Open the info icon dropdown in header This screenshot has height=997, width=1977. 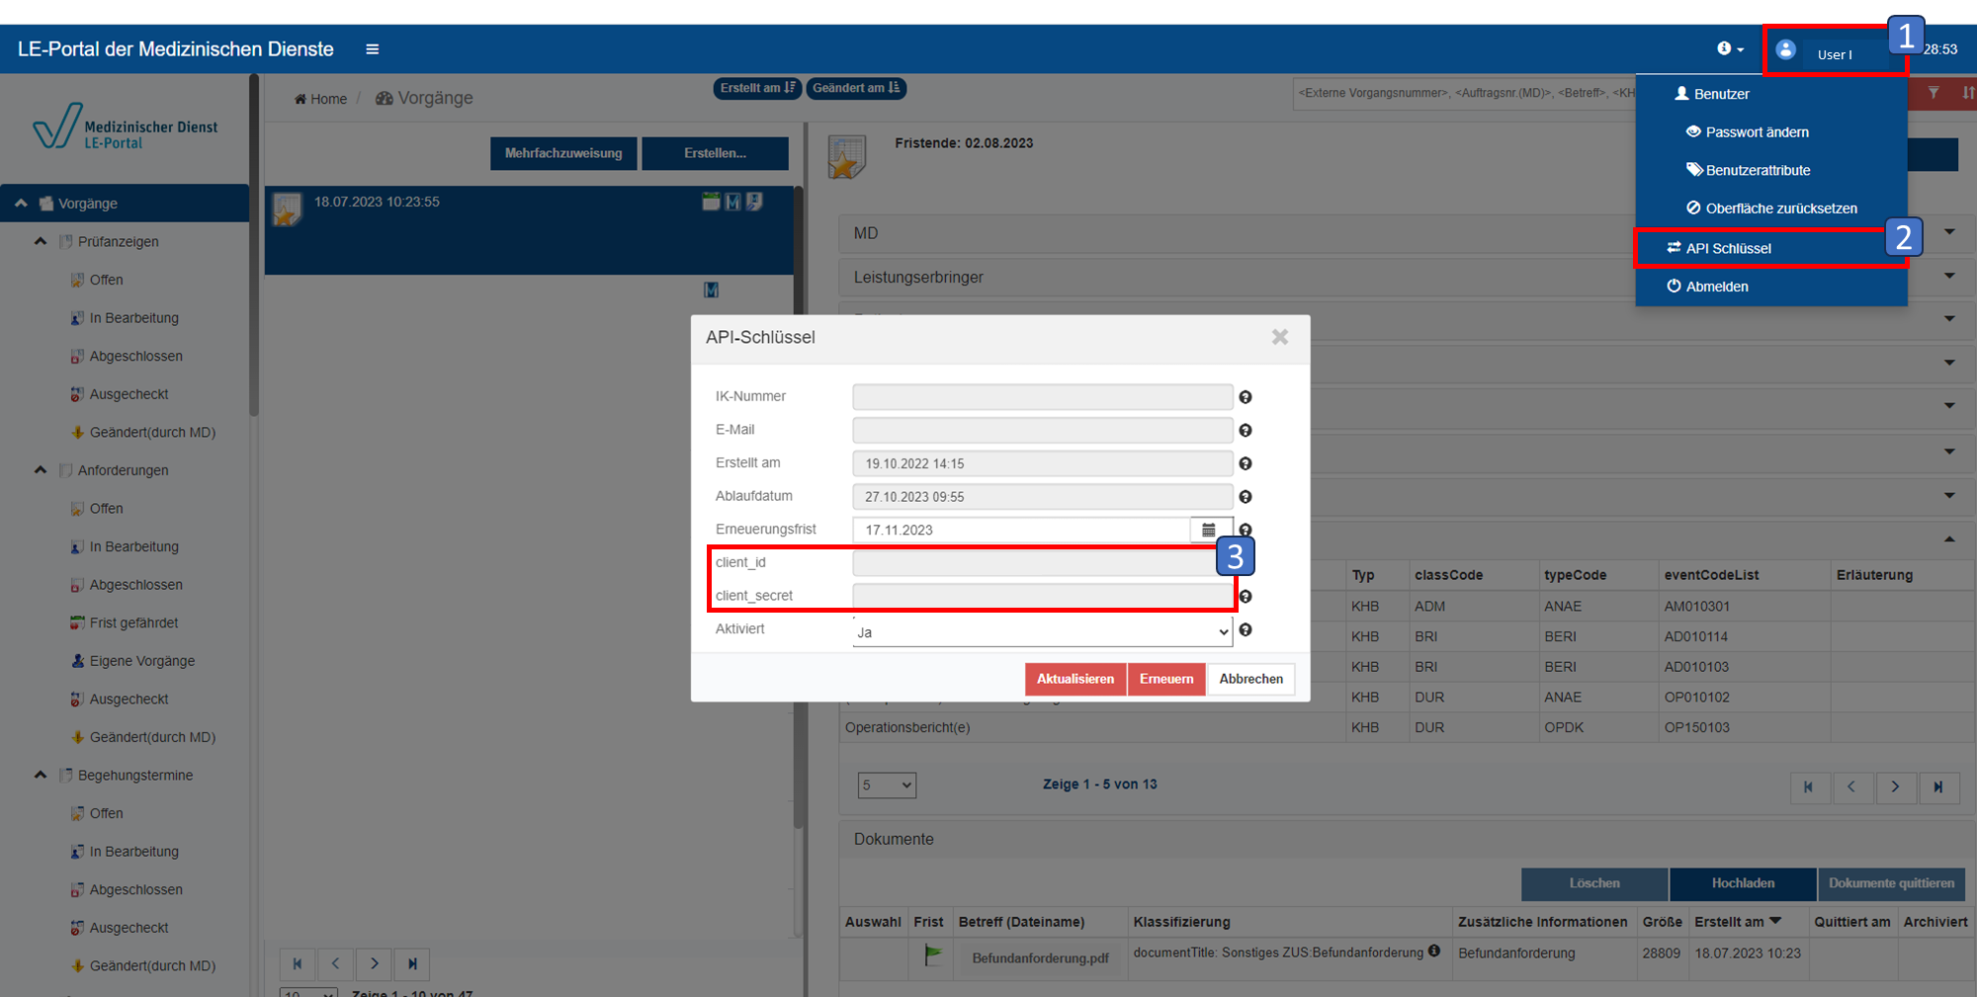1730,48
